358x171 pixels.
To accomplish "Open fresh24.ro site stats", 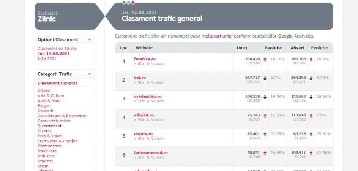I will point(145,59).
